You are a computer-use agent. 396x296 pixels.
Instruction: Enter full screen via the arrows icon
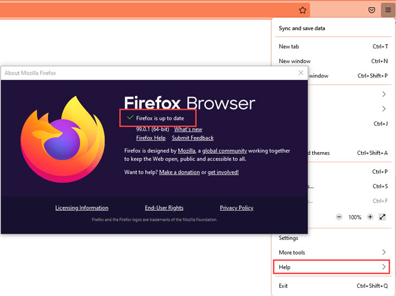point(382,217)
